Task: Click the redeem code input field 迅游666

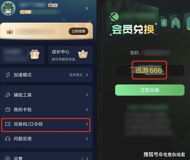Action: pyautogui.click(x=150, y=70)
